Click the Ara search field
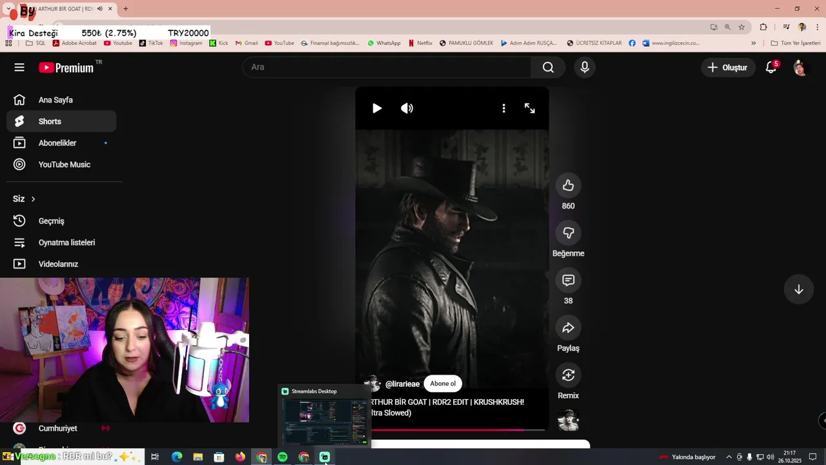This screenshot has height=465, width=826. (387, 67)
